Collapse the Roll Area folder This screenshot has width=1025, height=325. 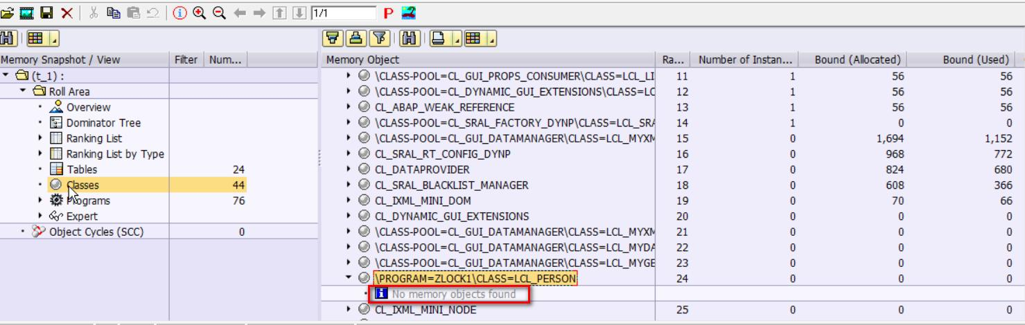tap(22, 91)
